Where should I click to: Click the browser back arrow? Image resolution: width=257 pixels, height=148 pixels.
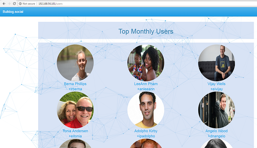[x=4, y=4]
